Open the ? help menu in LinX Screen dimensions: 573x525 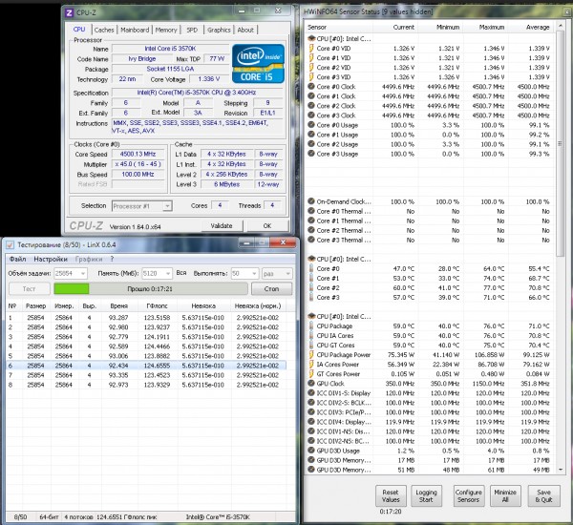point(112,259)
